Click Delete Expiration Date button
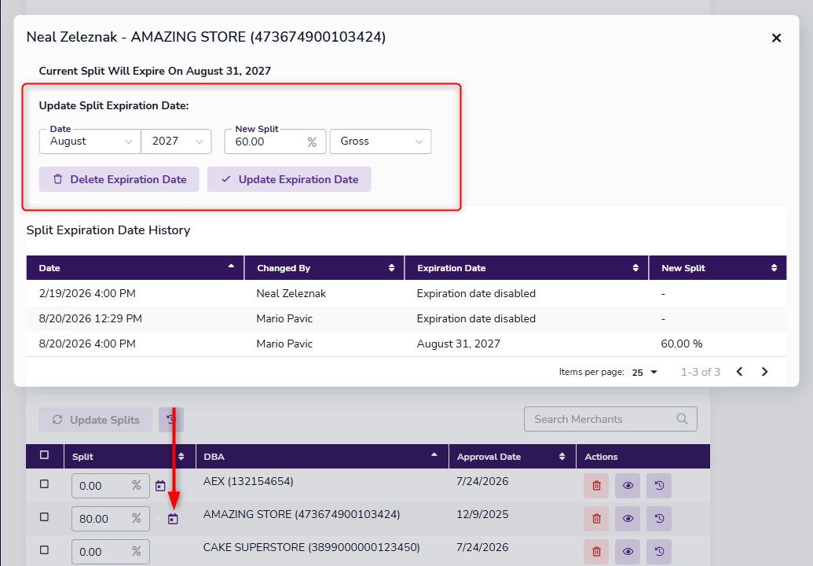813x566 pixels. (119, 179)
